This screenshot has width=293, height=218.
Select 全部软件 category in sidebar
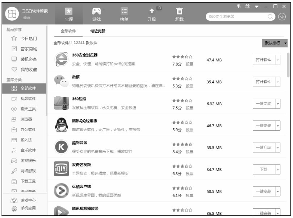pos(24,88)
